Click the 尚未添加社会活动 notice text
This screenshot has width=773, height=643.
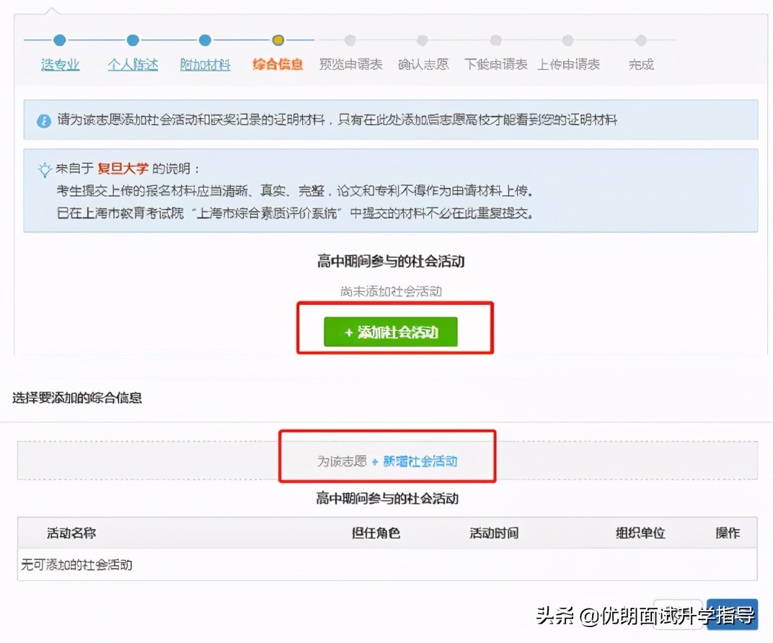tap(391, 291)
